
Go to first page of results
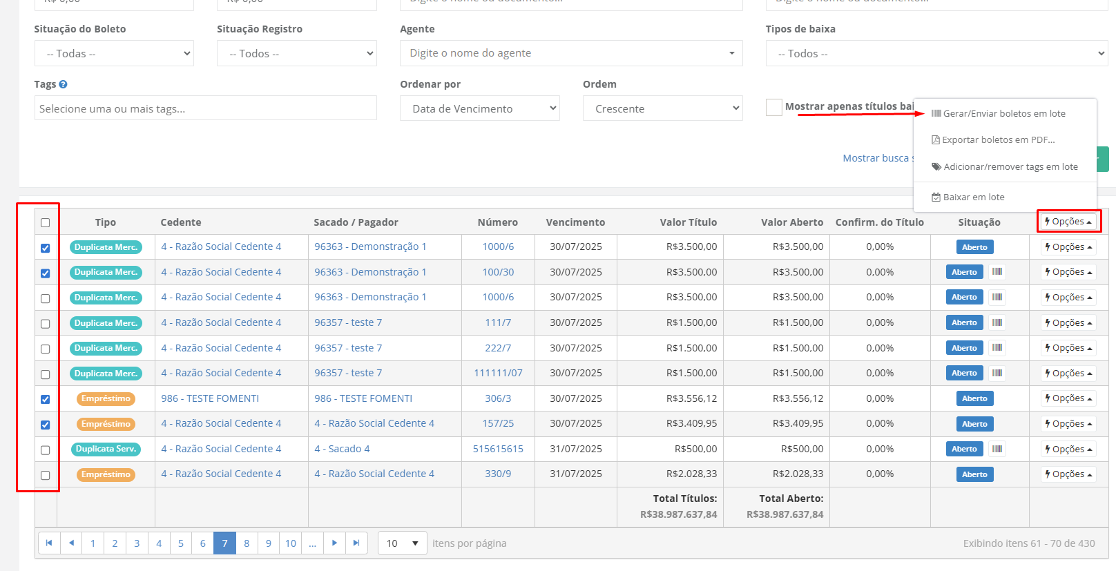[x=49, y=543]
